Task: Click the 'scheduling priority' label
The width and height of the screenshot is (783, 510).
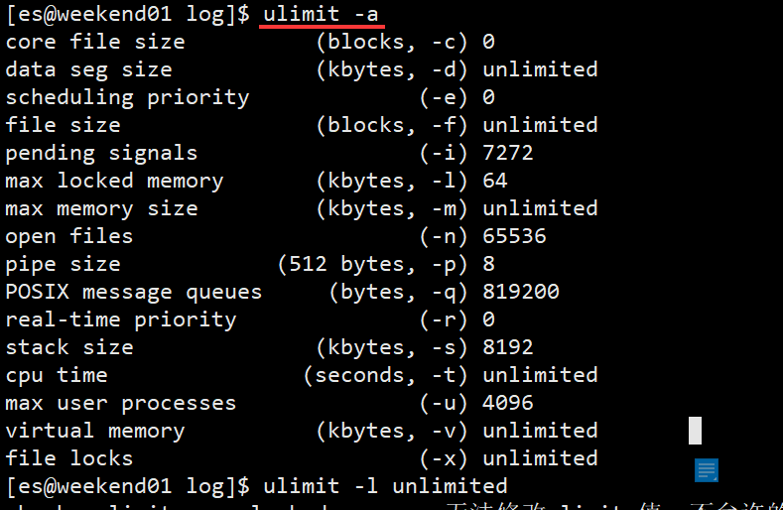Action: pos(127,97)
